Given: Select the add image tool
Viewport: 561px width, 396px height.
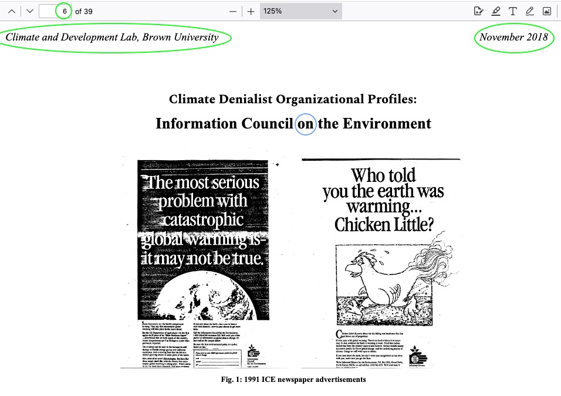Looking at the screenshot, I should (x=547, y=11).
